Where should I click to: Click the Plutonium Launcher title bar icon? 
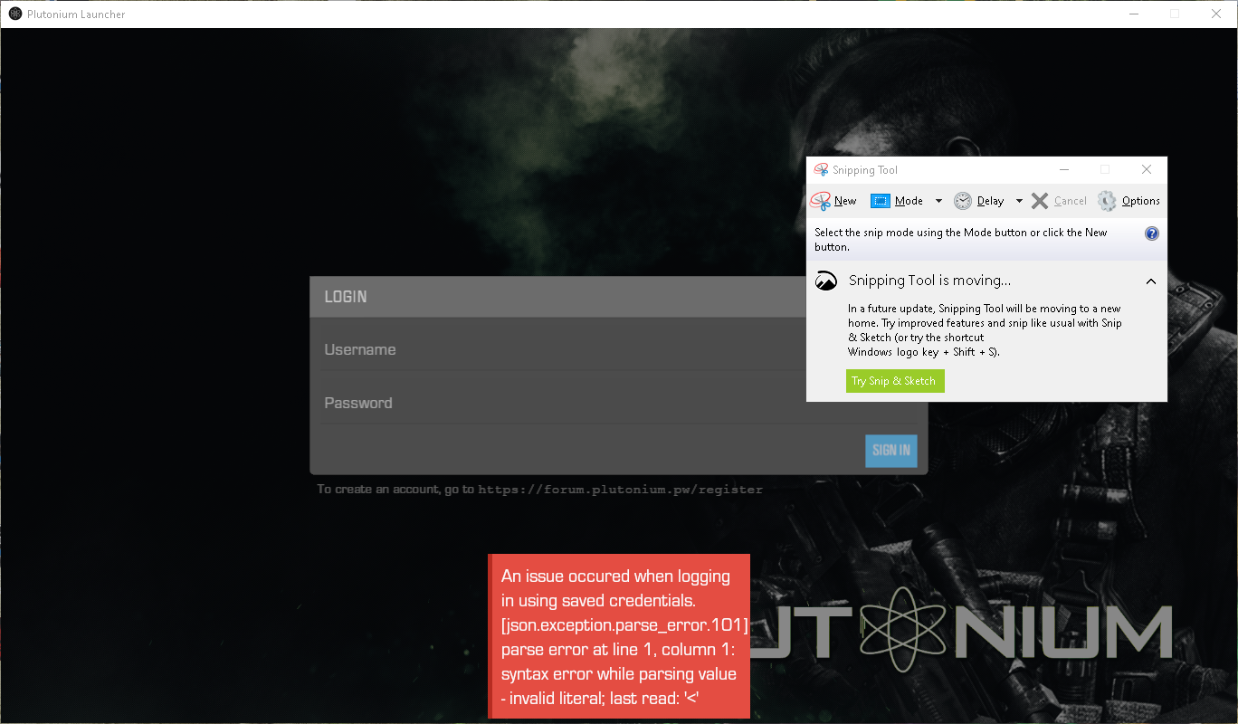[15, 14]
